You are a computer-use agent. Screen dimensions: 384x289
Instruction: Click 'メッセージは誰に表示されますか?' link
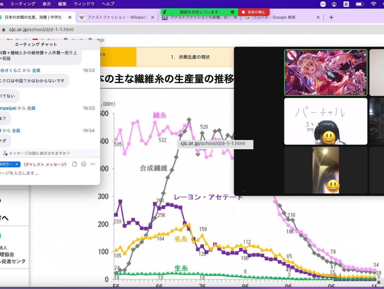pos(39,153)
